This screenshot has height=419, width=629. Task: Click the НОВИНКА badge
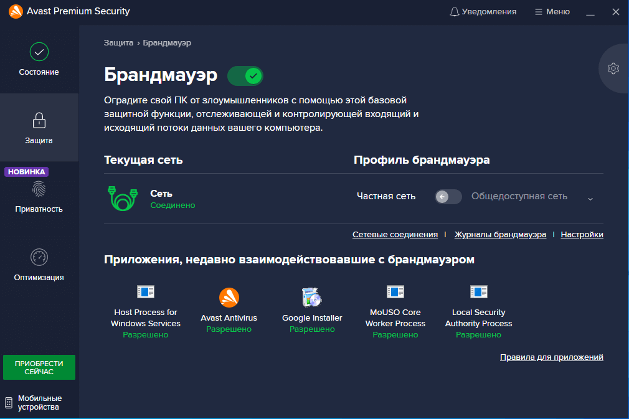27,172
